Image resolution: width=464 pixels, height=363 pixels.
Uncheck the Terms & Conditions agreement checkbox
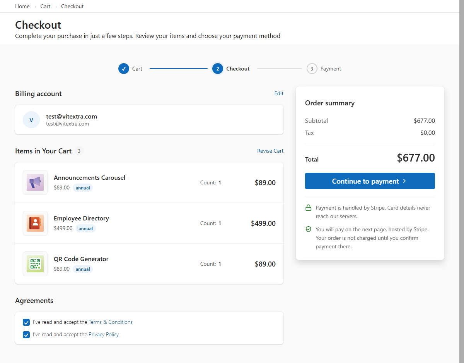26,322
